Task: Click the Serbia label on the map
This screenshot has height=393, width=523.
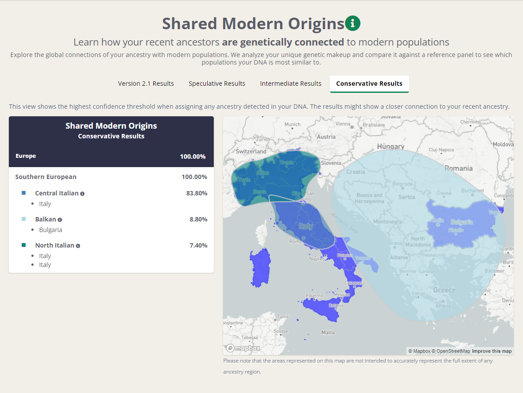Action: click(x=406, y=197)
